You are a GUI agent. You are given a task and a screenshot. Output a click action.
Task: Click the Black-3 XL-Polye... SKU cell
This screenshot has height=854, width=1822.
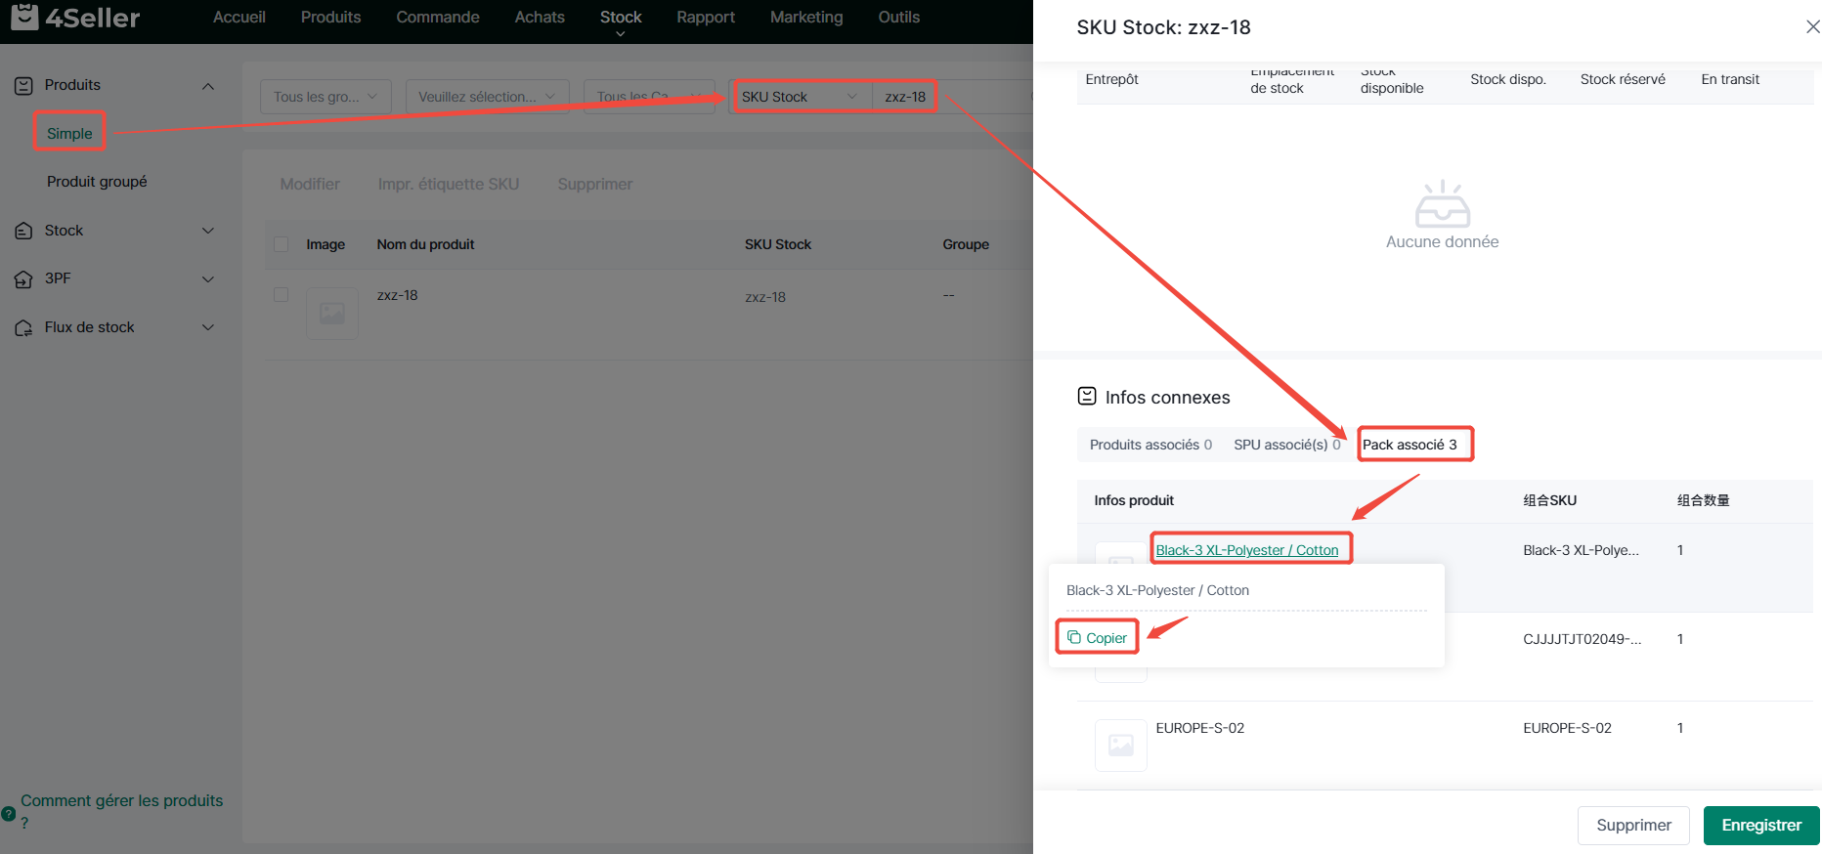[1581, 550]
